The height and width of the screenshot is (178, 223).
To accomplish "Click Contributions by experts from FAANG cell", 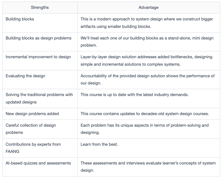I will point(40,148).
